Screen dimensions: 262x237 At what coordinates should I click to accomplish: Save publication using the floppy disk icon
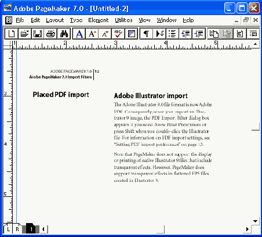coord(38,34)
